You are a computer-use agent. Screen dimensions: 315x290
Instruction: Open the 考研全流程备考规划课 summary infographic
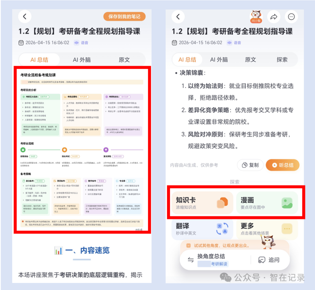tap(82, 150)
